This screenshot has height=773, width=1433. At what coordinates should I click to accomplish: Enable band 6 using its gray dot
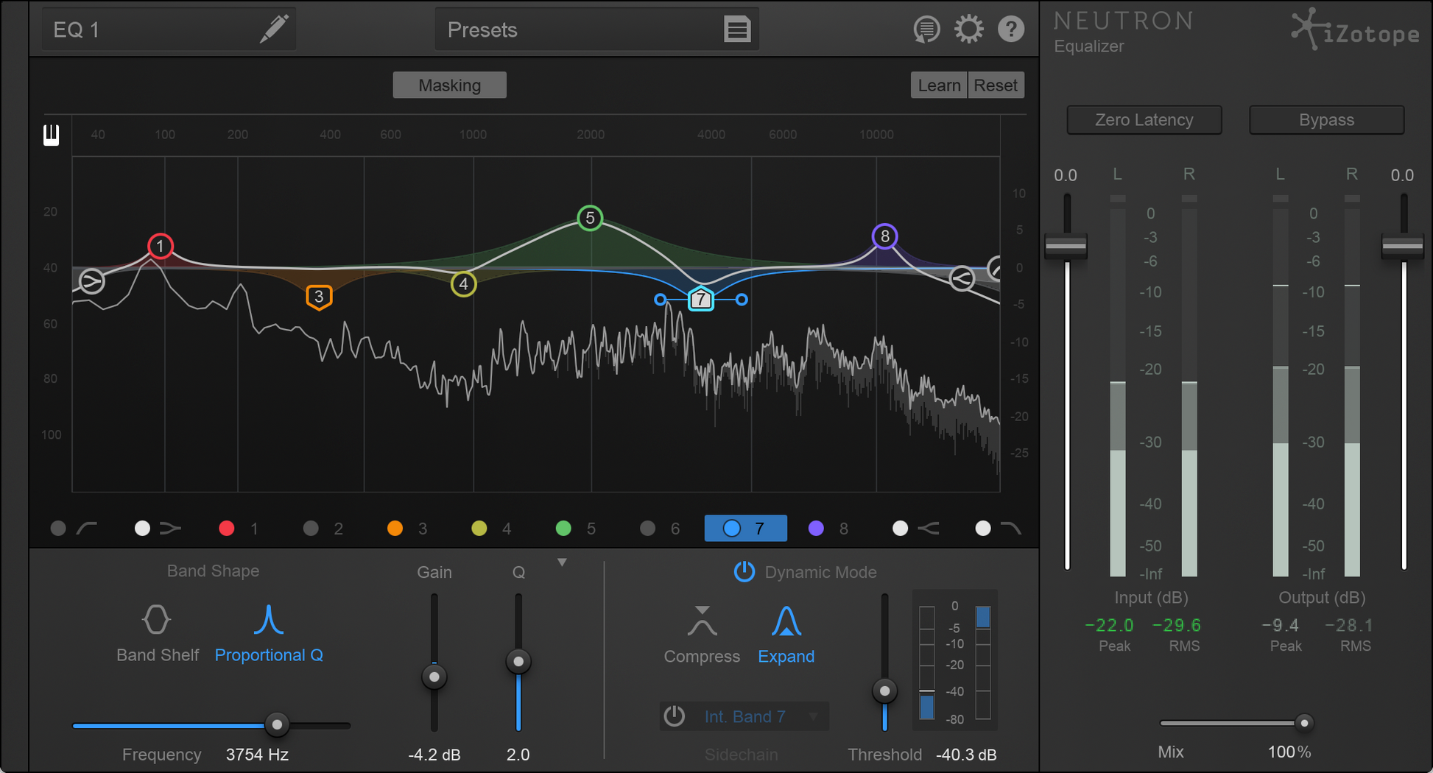[x=647, y=529]
